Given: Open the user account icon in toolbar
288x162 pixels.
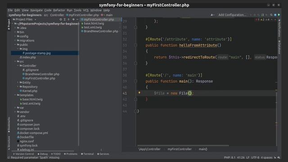Looking at the screenshot, I should click(x=212, y=15).
